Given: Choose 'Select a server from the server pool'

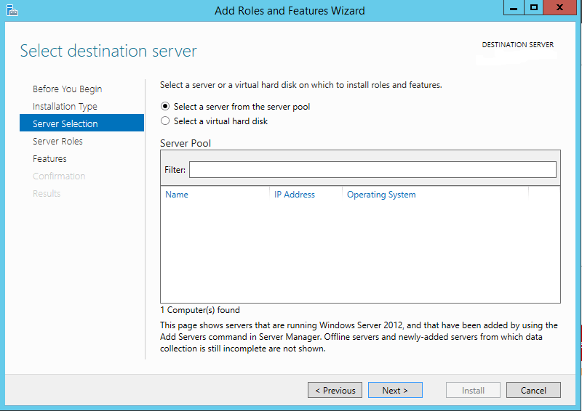Looking at the screenshot, I should click(x=165, y=107).
